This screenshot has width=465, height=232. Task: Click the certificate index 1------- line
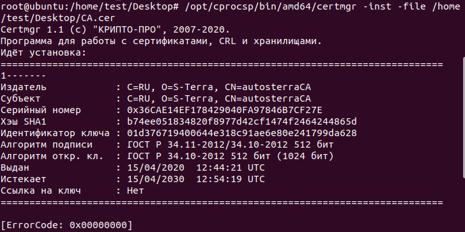coord(23,76)
